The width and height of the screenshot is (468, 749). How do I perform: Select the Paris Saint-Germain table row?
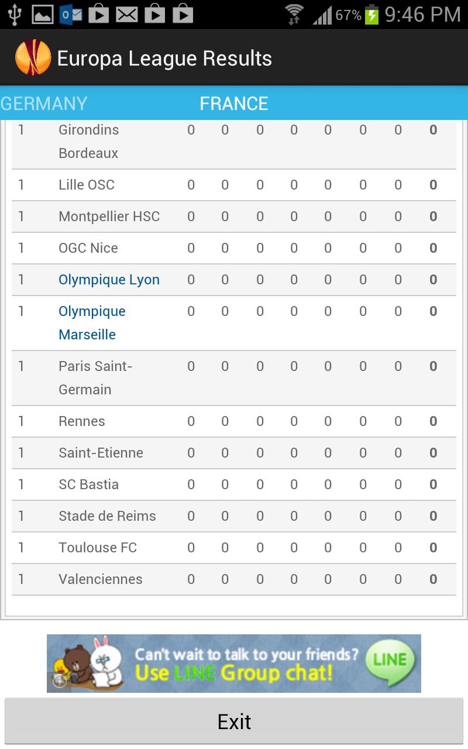click(234, 378)
